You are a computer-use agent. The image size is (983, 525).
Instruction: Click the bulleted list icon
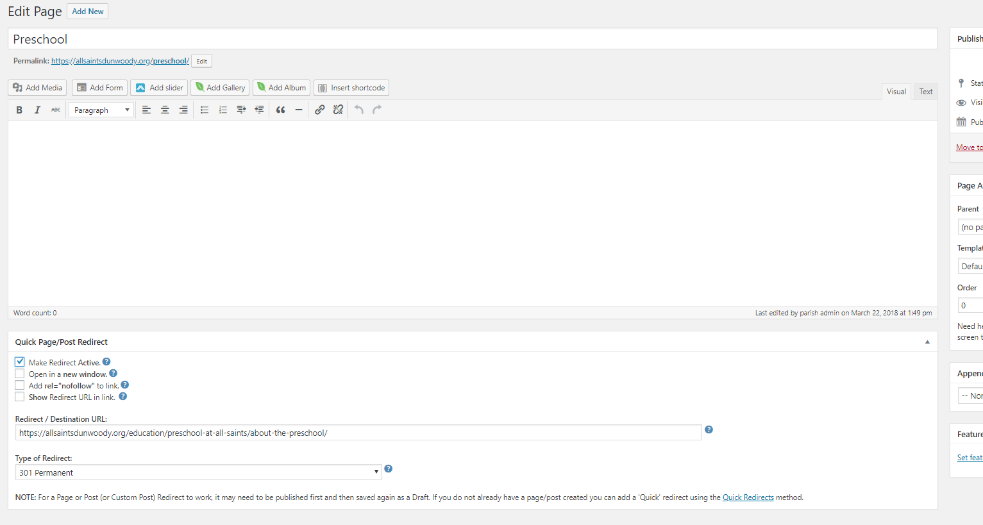click(x=205, y=110)
